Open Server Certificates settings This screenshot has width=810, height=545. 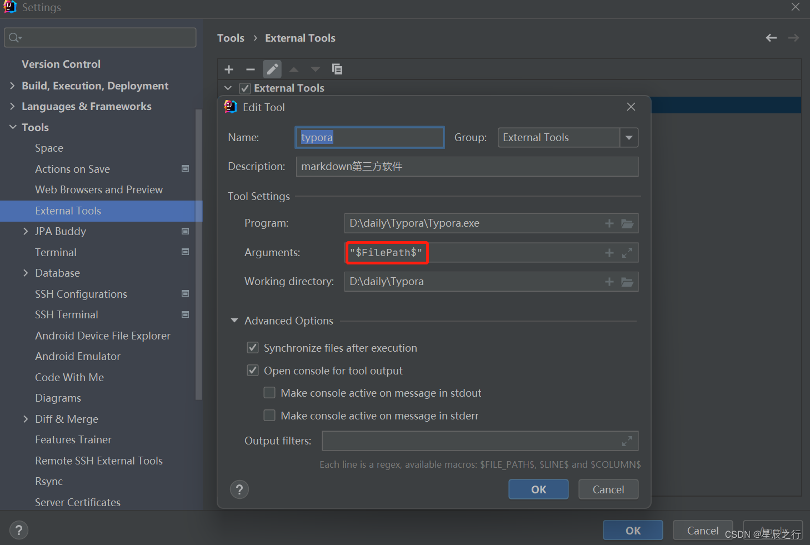pyautogui.click(x=78, y=502)
